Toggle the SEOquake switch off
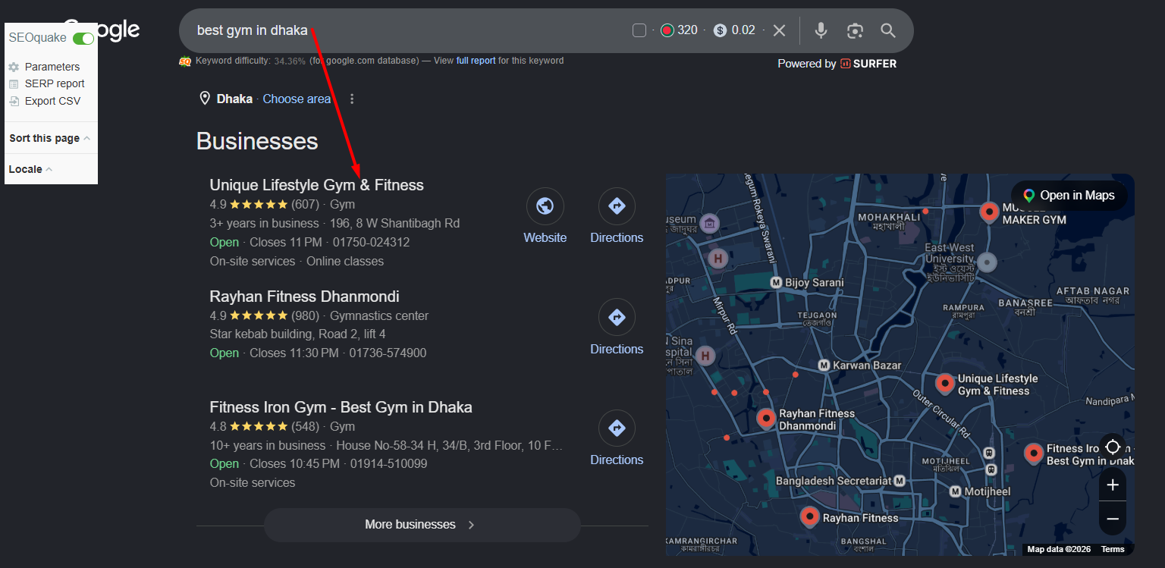Image resolution: width=1165 pixels, height=568 pixels. (x=83, y=38)
